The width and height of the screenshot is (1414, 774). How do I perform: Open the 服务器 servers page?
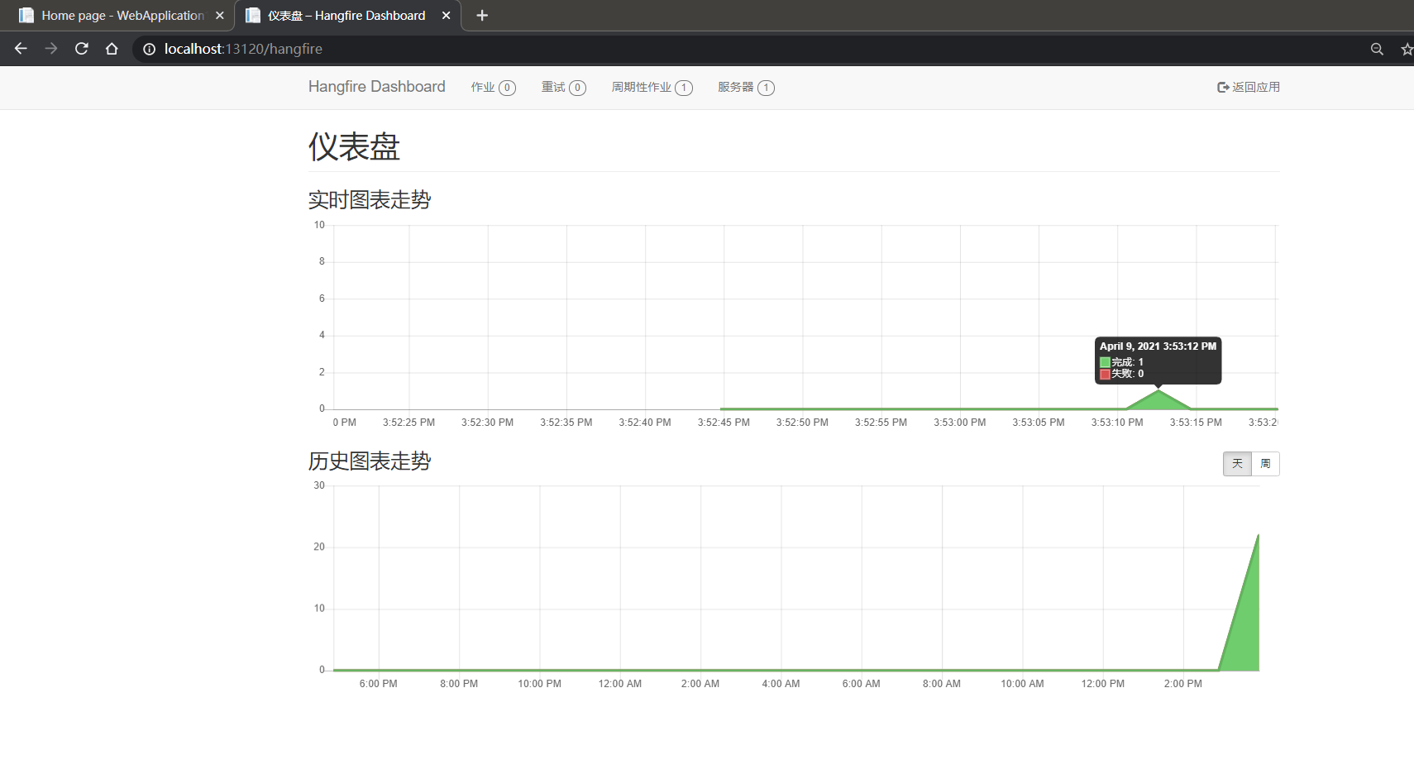point(746,88)
